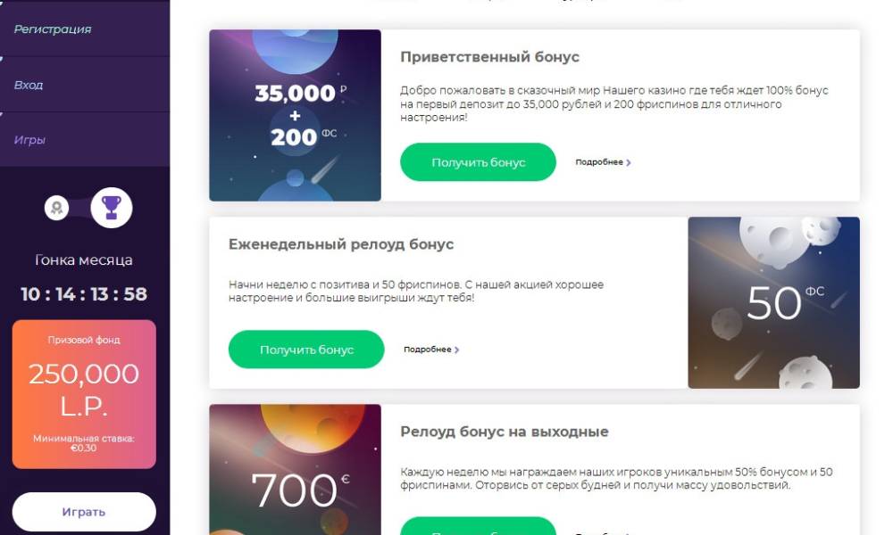
Task: Click chevron arrow beside weekly reload Подробнее
Action: coord(457,350)
